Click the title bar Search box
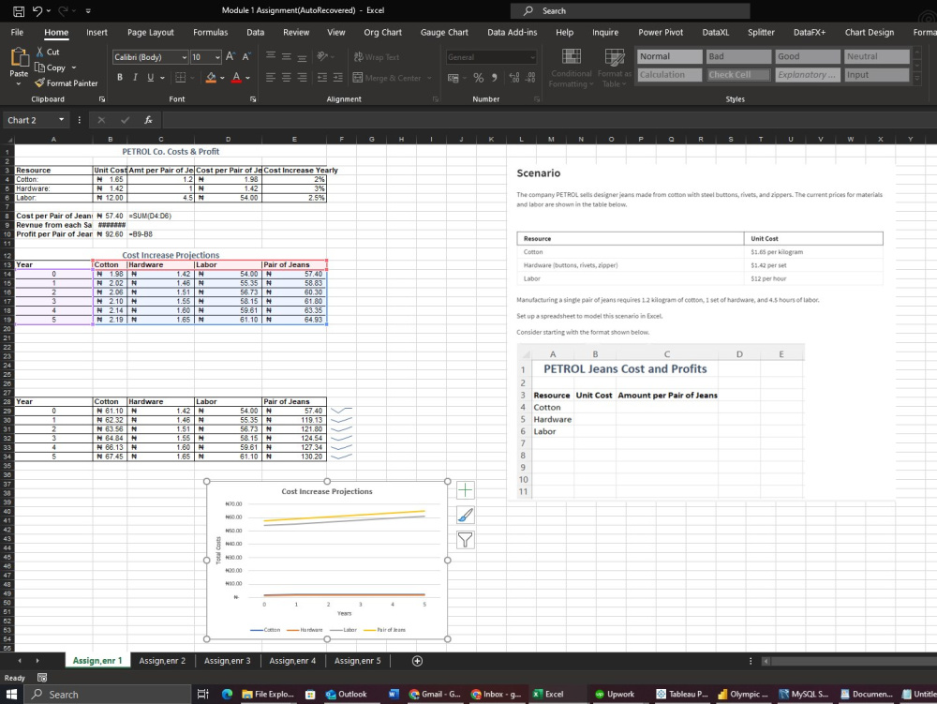The width and height of the screenshot is (937, 704). [x=630, y=10]
